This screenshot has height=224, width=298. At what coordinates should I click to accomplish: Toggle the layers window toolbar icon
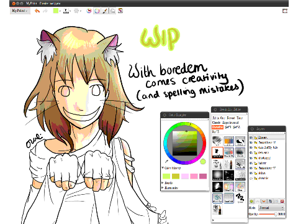(112, 11)
